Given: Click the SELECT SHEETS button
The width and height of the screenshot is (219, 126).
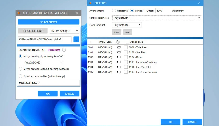Looking at the screenshot, I should click(x=48, y=22).
